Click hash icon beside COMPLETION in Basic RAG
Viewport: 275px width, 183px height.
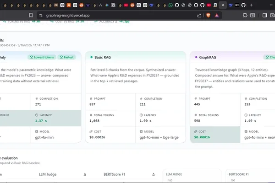click(141, 99)
